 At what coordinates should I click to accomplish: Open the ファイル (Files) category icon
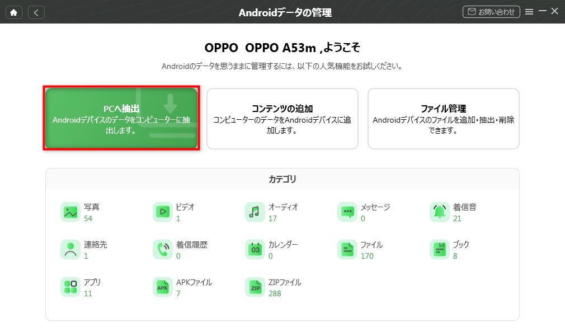pos(347,250)
